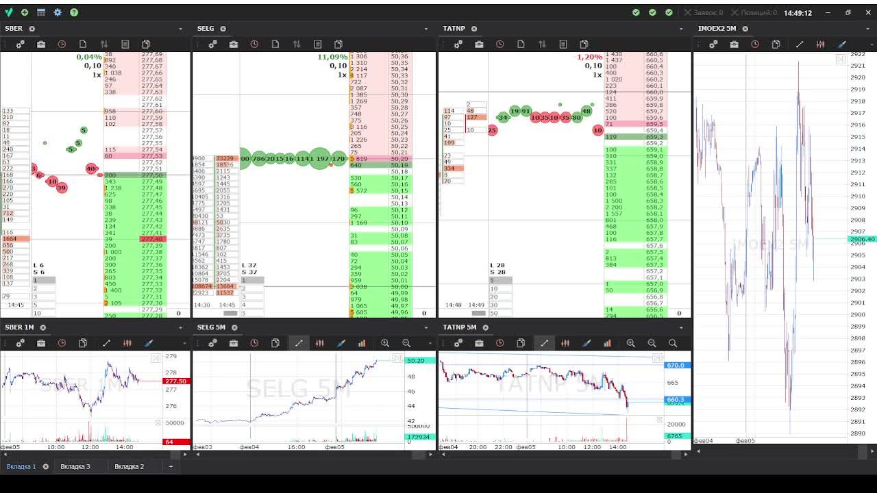Viewport: 877px width, 493px height.
Task: Add a new workspace tab with plus
Action: (171, 466)
